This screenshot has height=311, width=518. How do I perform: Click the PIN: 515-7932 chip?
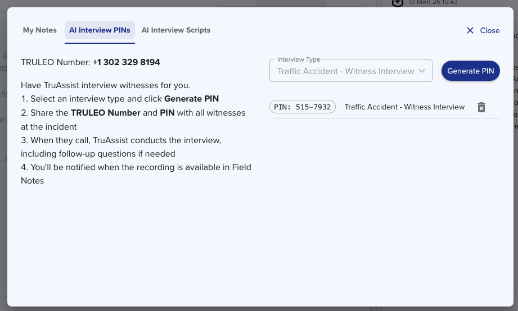[303, 107]
